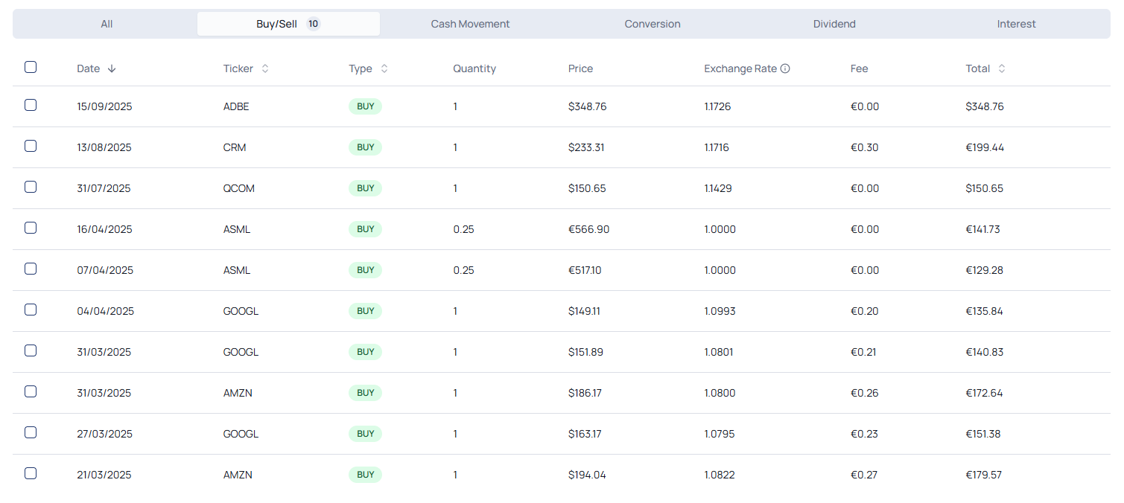Open the Interest tab
This screenshot has width=1124, height=503.
[x=1016, y=24]
